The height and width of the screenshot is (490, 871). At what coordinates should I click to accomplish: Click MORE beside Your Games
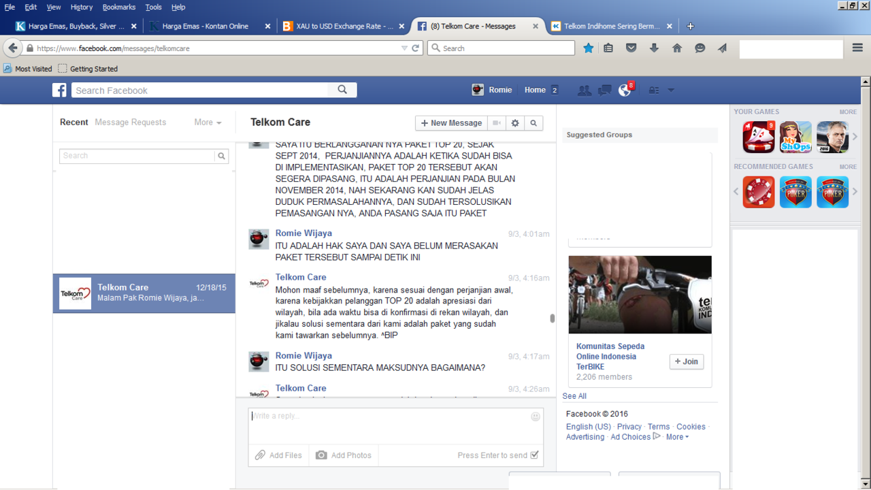(x=848, y=112)
